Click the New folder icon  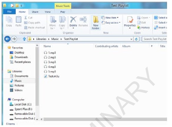(96, 19)
